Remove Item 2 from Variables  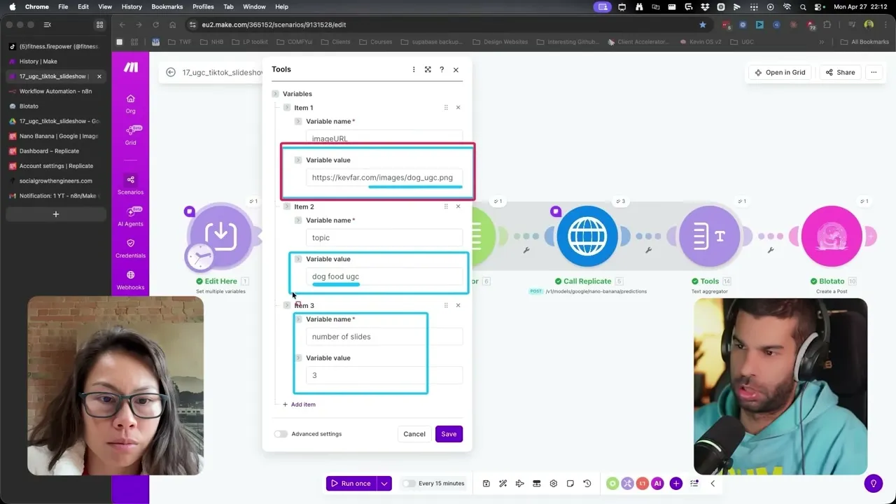(x=458, y=206)
